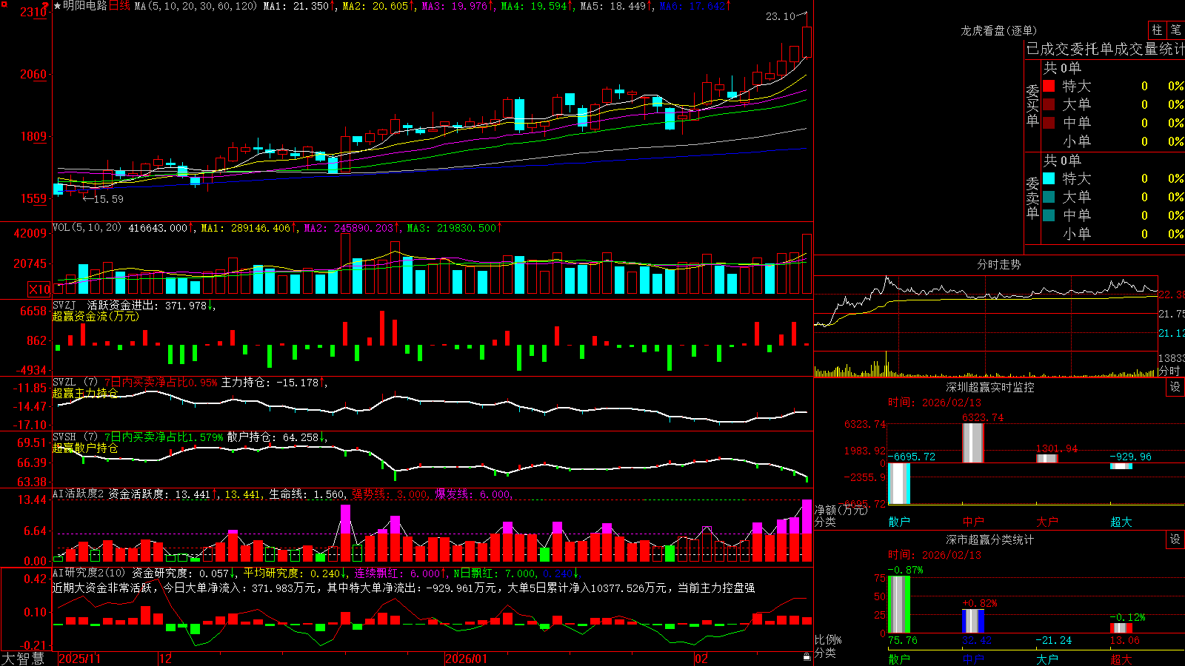Screen dimensions: 1185x666
Task: Click the 超赢资金流(万元) label
Action: tap(96, 316)
